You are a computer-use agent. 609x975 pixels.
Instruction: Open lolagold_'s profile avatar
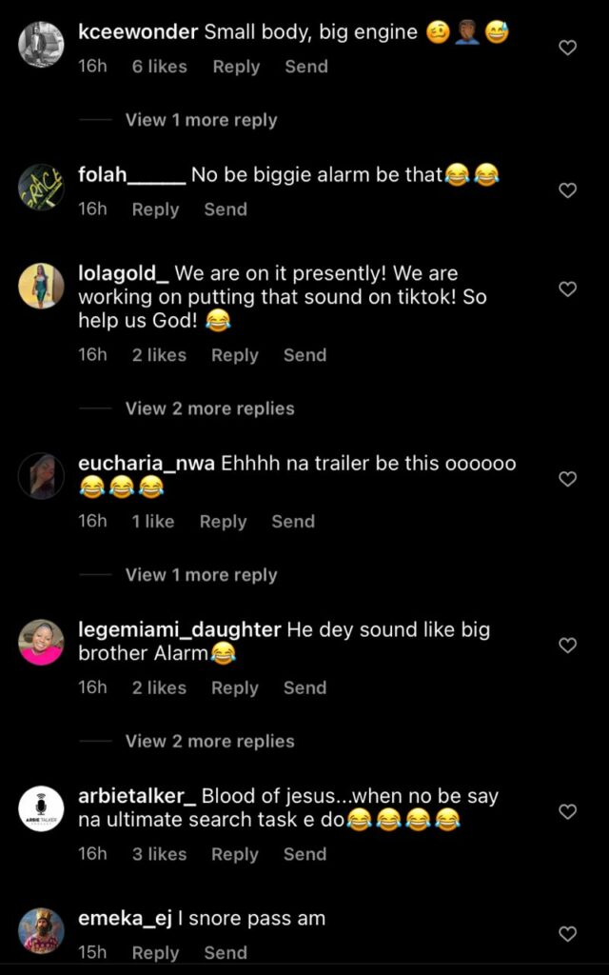coord(42,286)
